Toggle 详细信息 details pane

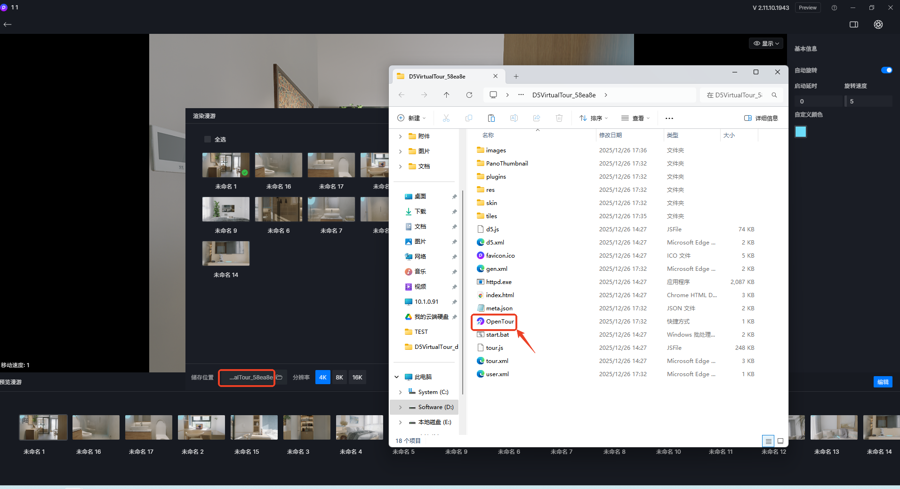click(x=761, y=118)
